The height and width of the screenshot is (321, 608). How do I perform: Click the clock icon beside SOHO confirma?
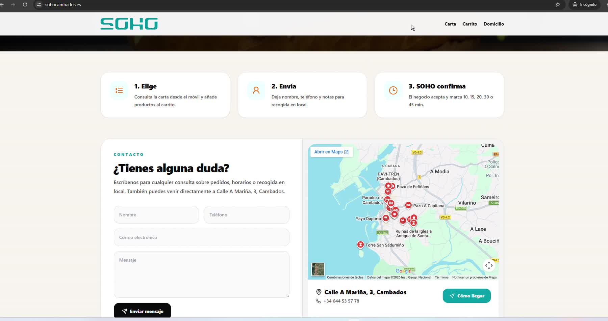point(393,90)
